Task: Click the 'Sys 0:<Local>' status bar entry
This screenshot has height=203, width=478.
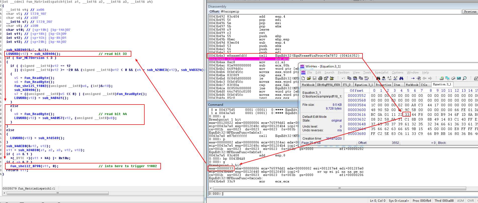Action: tap(399, 200)
